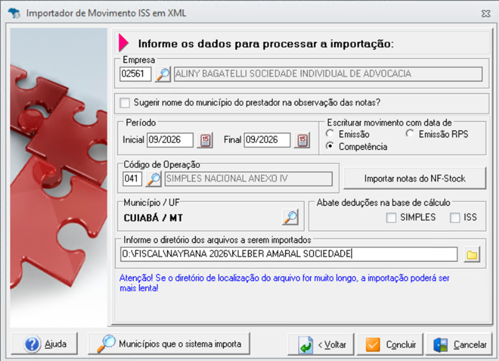
Task: Click the Cancelar button
Action: pos(459,345)
